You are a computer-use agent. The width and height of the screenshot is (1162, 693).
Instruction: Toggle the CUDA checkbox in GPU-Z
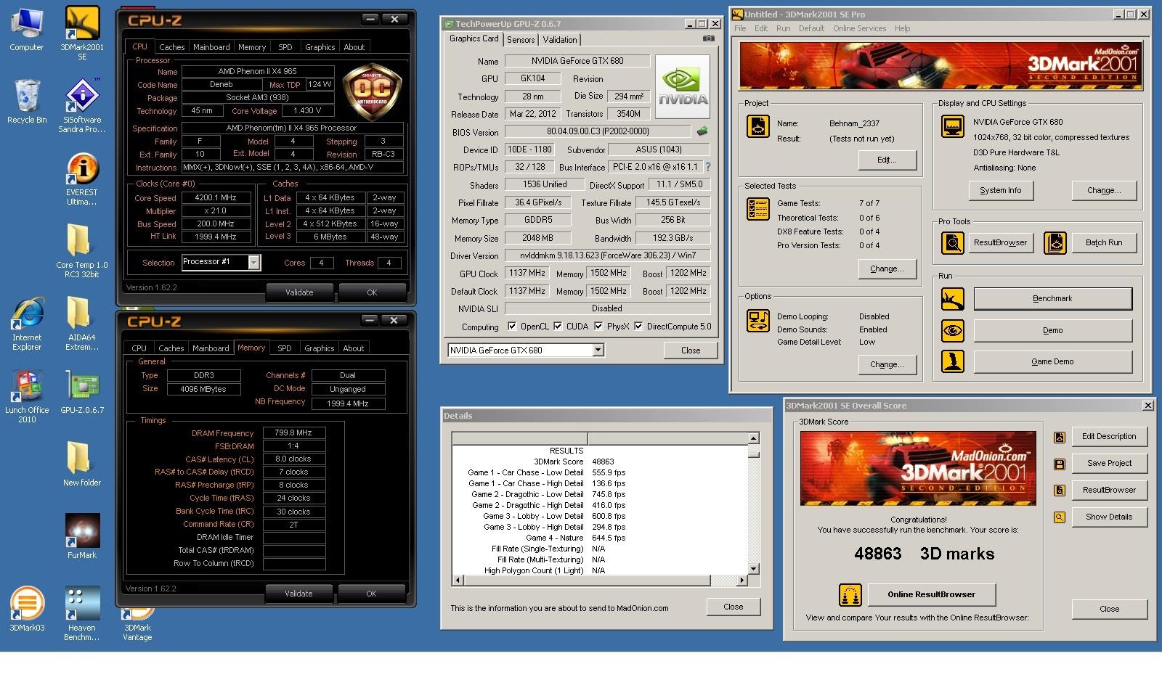point(558,327)
